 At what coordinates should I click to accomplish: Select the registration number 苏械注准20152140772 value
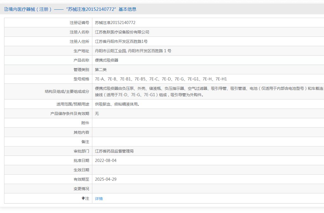coord(115,22)
